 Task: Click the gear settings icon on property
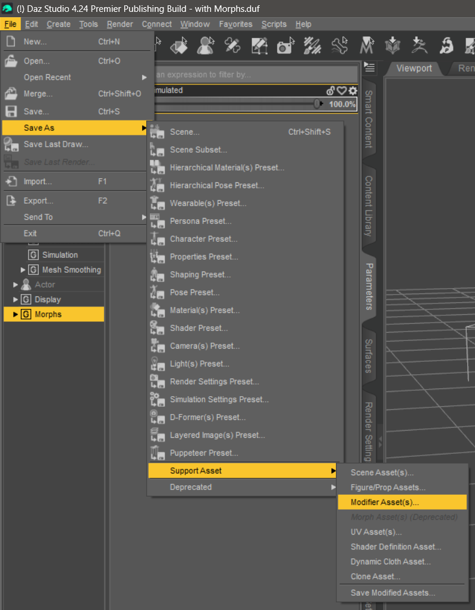(353, 91)
